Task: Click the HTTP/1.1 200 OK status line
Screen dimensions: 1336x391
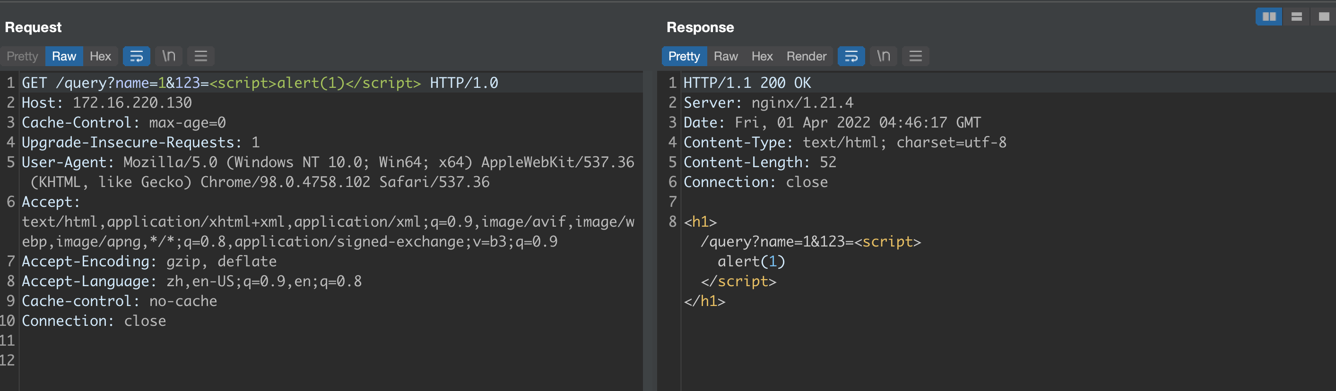Action: point(747,83)
